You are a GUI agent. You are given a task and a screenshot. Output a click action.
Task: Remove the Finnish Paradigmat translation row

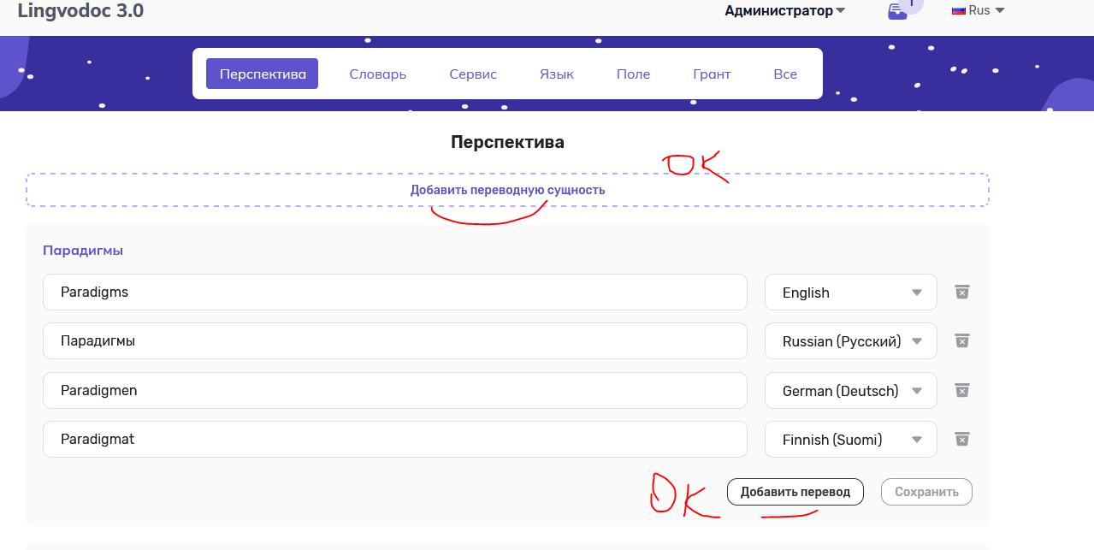point(961,439)
